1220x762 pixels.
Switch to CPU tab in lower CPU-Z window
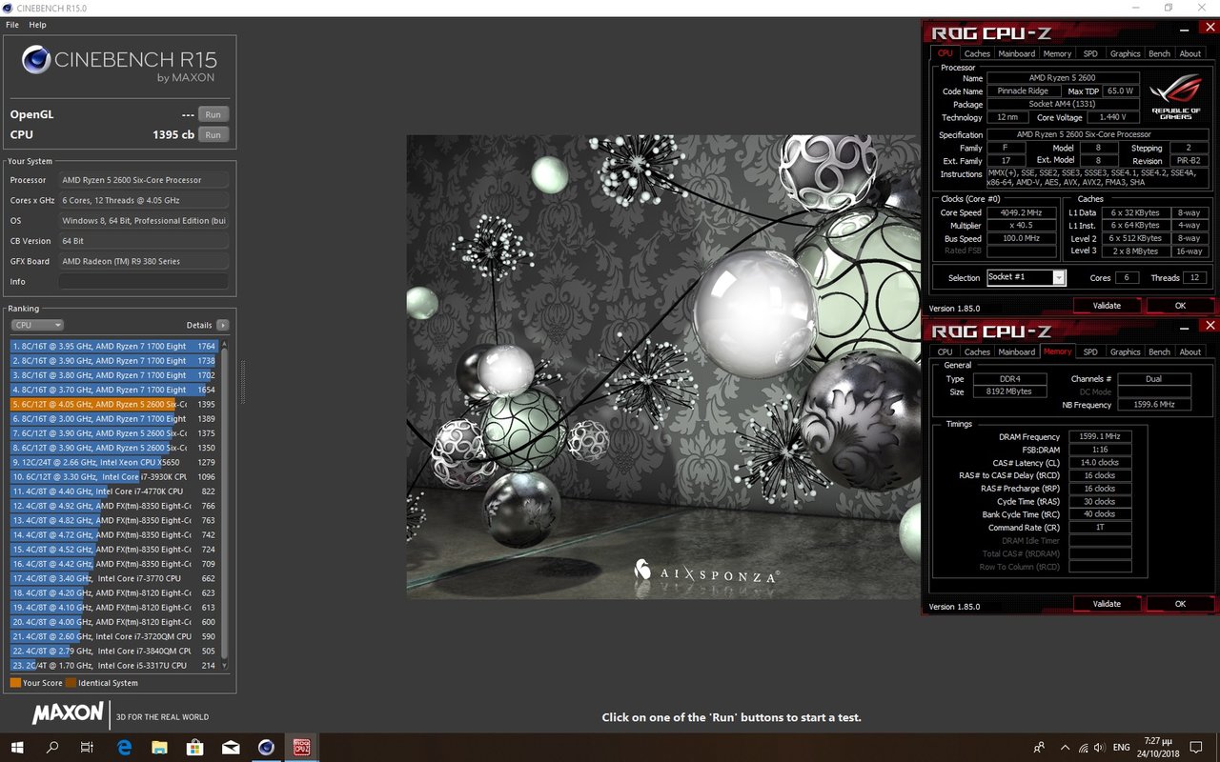point(945,352)
